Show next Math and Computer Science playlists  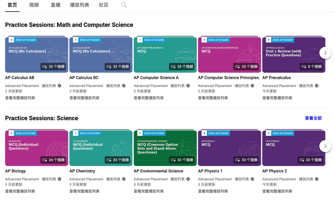pos(325,53)
